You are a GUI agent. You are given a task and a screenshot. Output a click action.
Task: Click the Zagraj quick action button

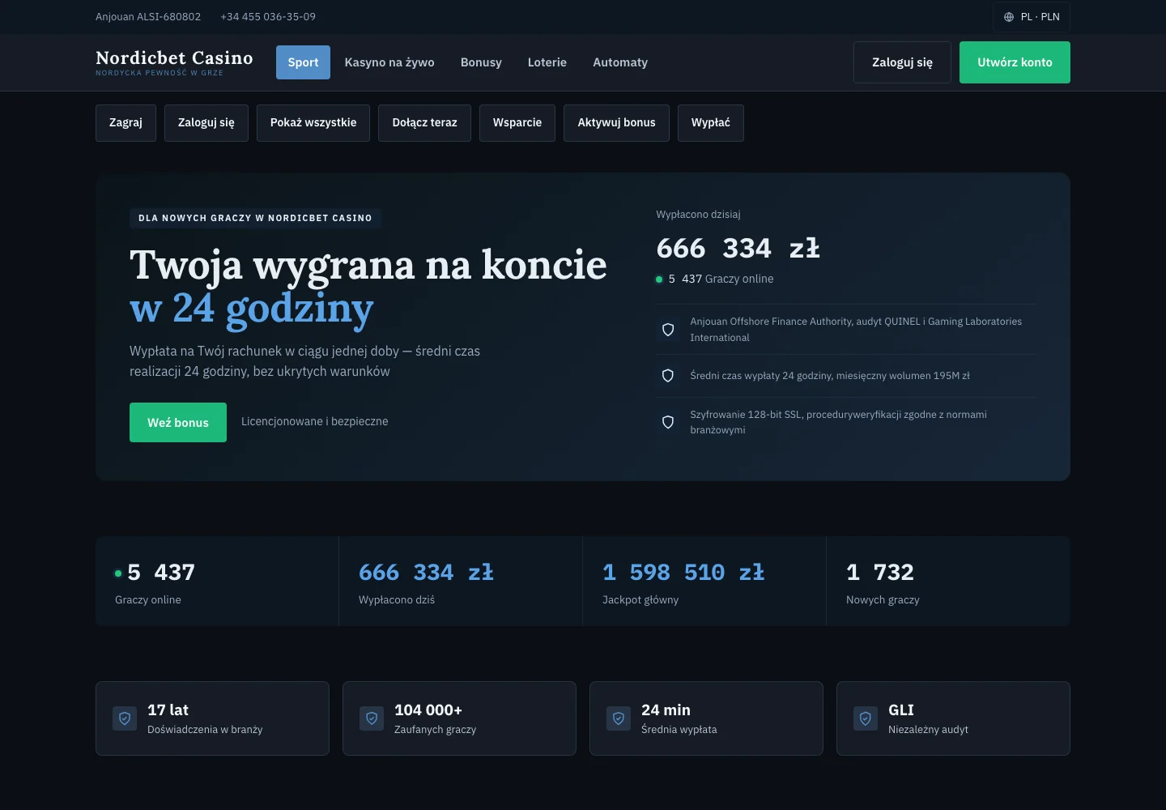(x=126, y=123)
